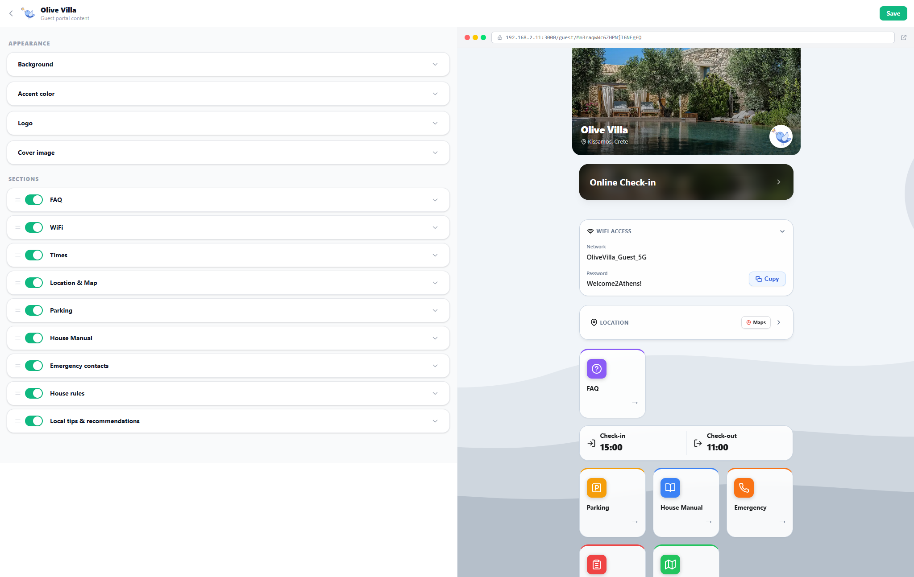
Task: Save the guest portal content
Action: pyautogui.click(x=893, y=13)
